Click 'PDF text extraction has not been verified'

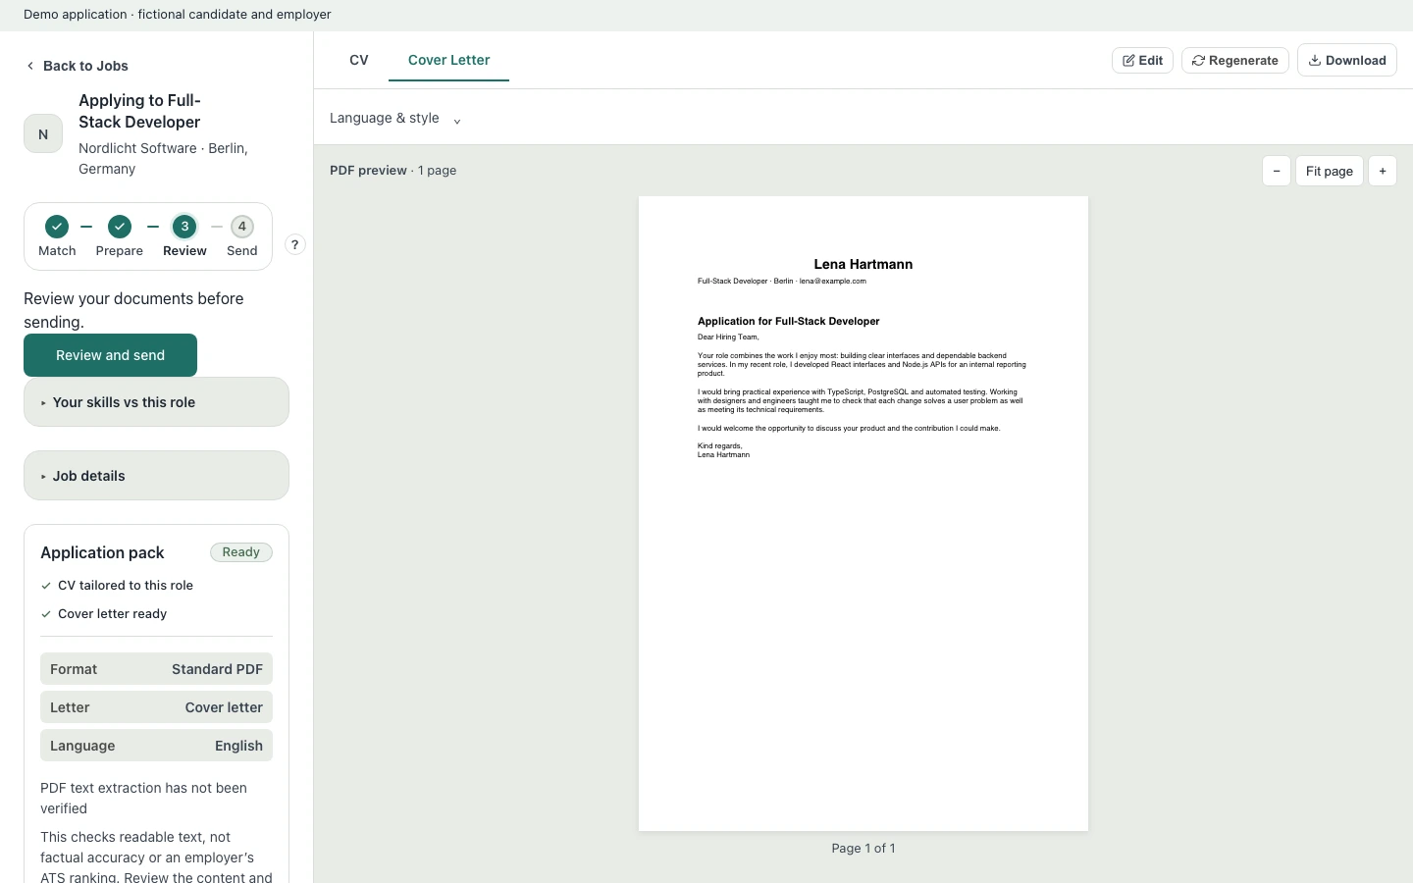pyautogui.click(x=143, y=798)
